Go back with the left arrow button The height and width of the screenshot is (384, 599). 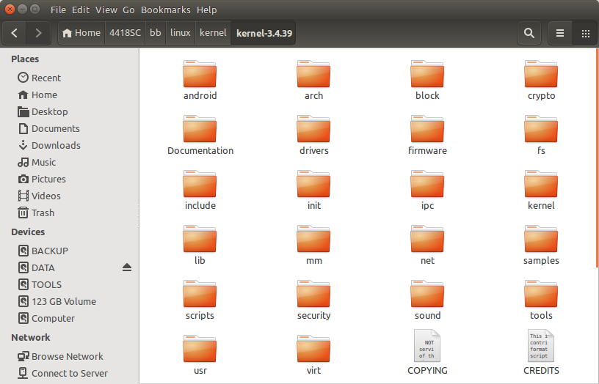click(x=15, y=33)
